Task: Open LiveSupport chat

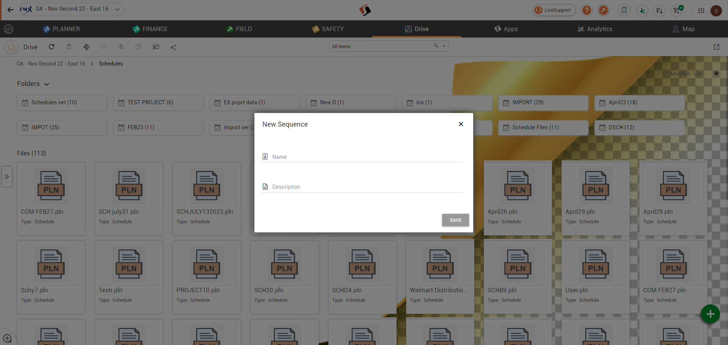Action: click(x=554, y=10)
